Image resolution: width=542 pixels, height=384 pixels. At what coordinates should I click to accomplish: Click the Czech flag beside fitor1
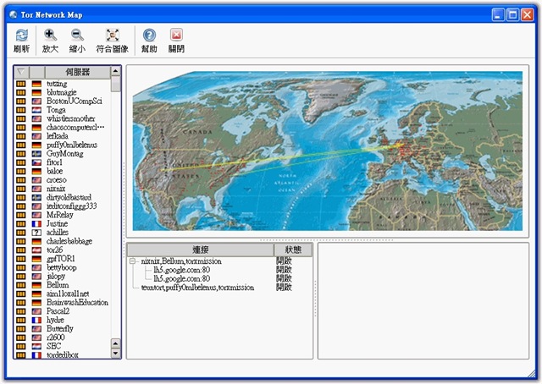tap(36, 162)
